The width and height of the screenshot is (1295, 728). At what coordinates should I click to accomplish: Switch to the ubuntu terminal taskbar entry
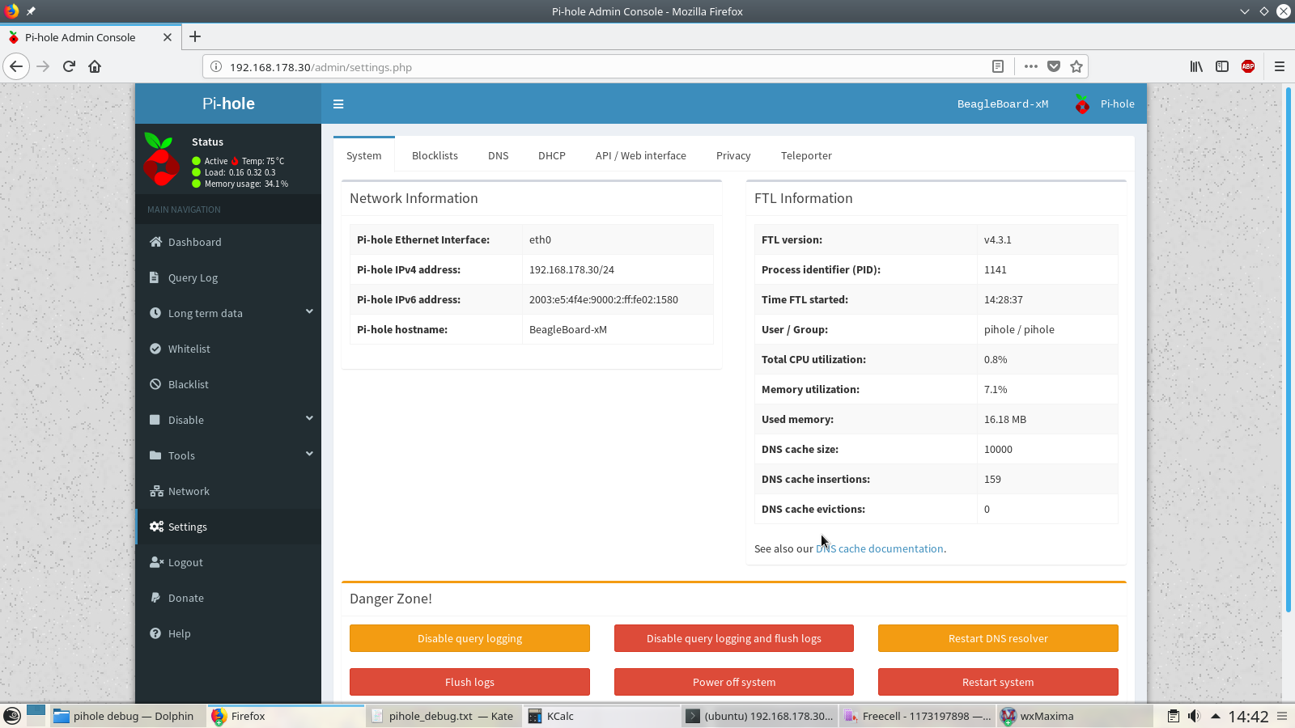pos(758,716)
